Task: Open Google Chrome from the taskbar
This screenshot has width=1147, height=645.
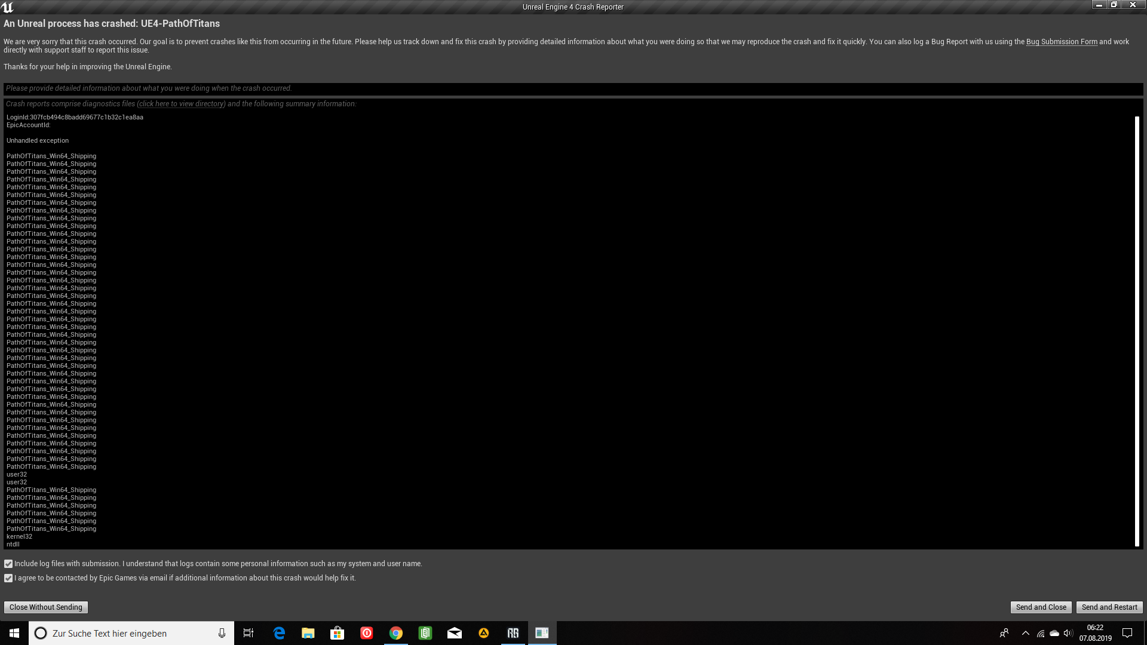Action: [395, 633]
